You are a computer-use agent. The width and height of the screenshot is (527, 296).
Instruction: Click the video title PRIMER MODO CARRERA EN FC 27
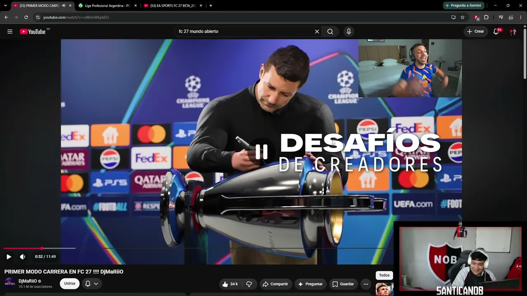coord(64,272)
